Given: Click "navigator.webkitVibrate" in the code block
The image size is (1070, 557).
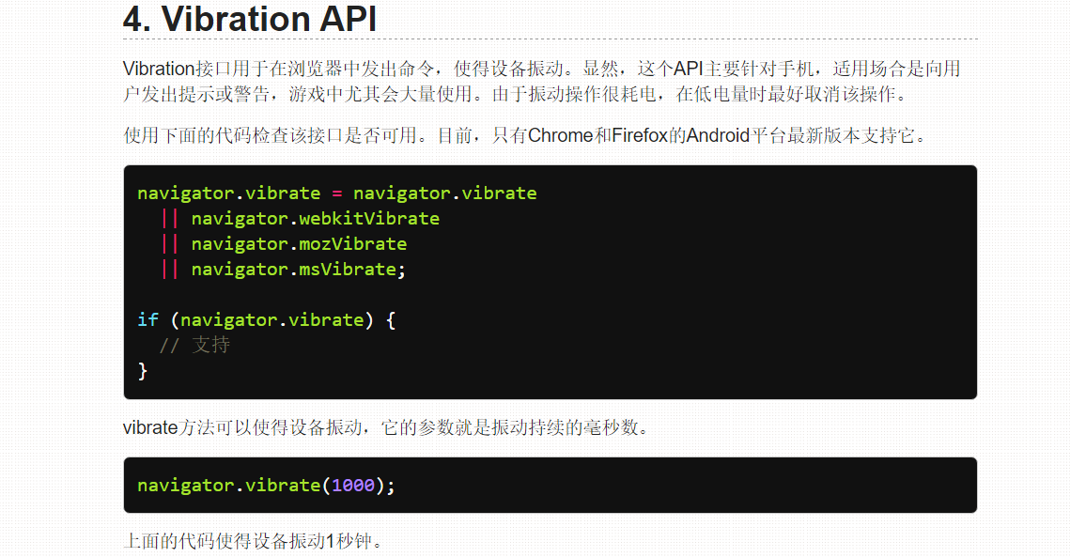Looking at the screenshot, I should click(315, 219).
